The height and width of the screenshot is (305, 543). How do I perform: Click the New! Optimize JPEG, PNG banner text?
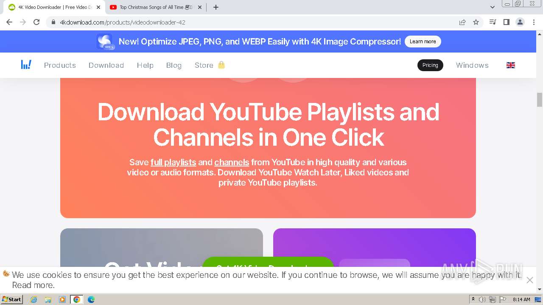point(260,42)
